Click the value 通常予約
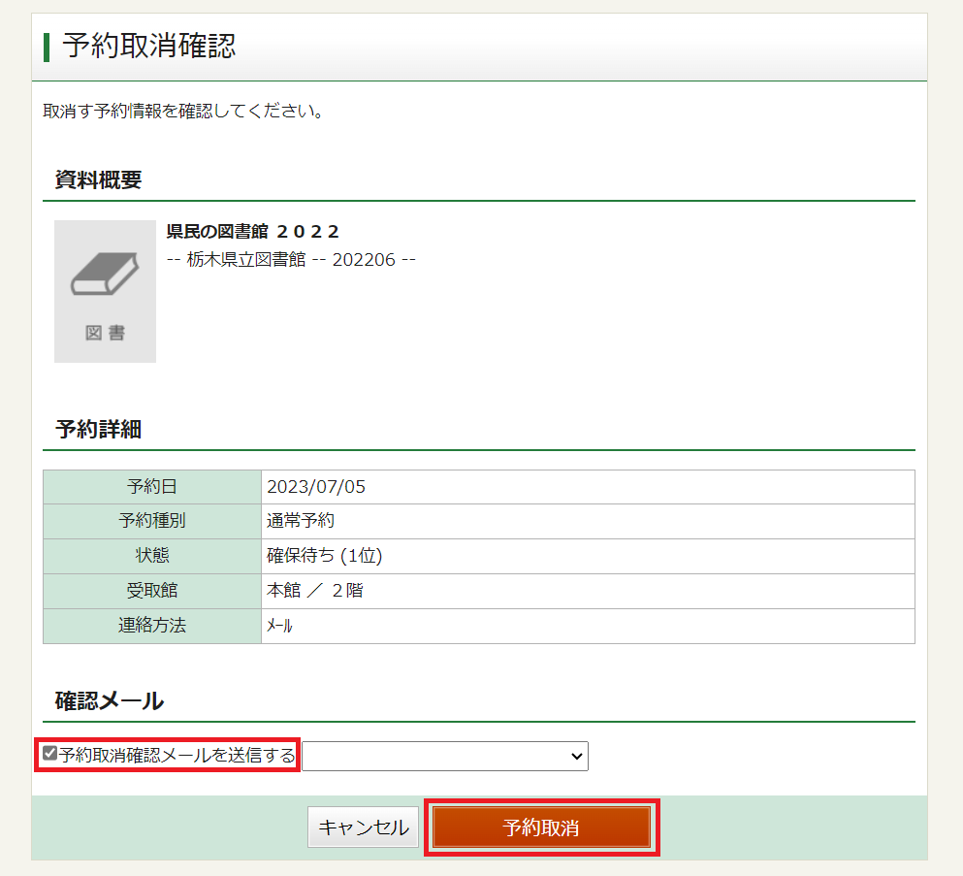Screen dimensions: 963x876 click(x=301, y=521)
